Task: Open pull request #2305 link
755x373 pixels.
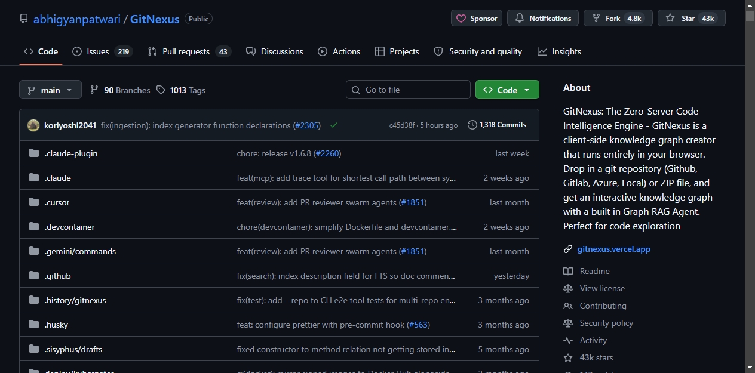Action: point(306,125)
